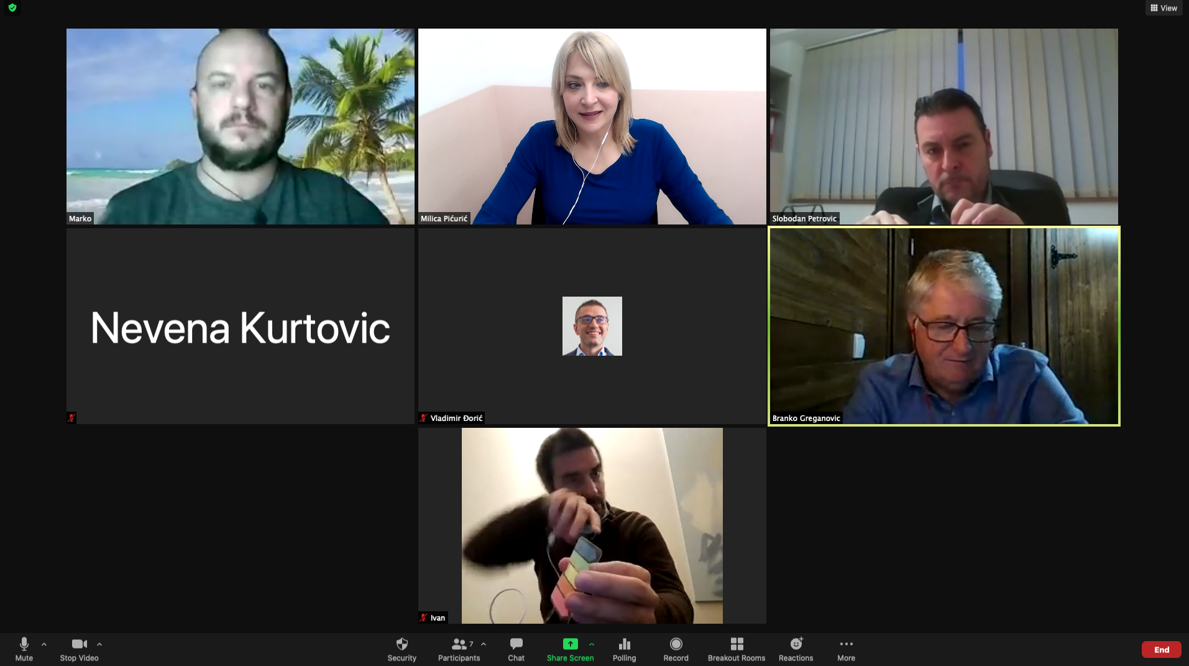
Task: Select Ivan's video tile
Action: [x=592, y=525]
